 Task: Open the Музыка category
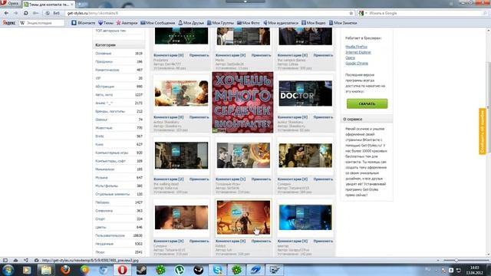pyautogui.click(x=101, y=177)
